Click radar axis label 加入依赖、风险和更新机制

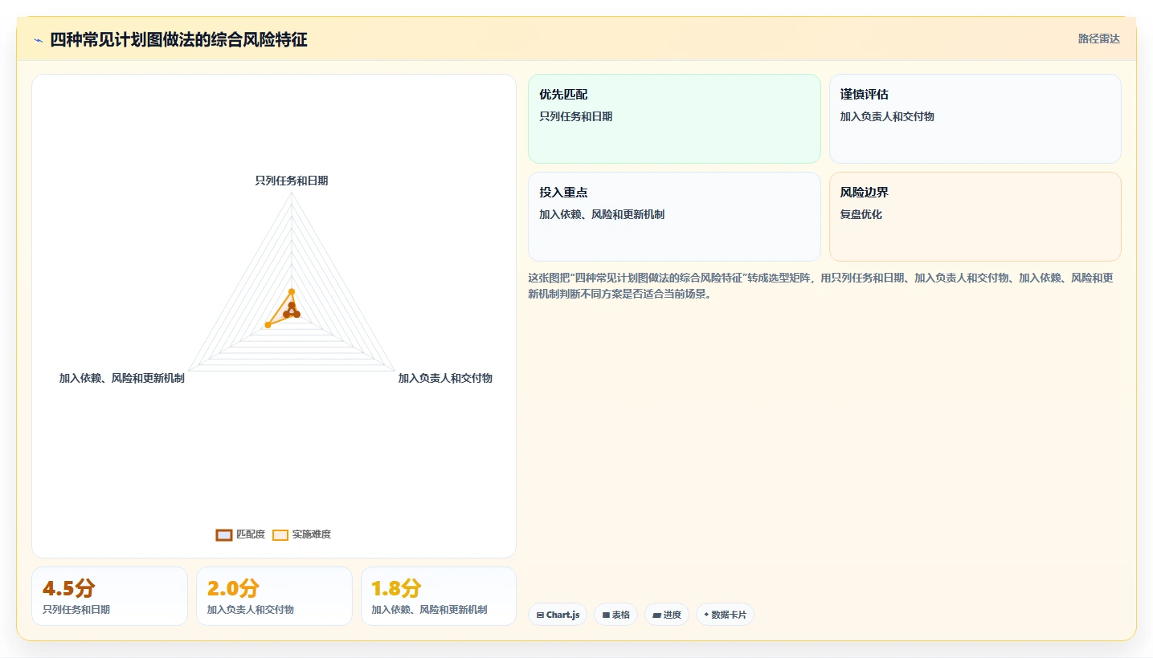click(x=122, y=378)
